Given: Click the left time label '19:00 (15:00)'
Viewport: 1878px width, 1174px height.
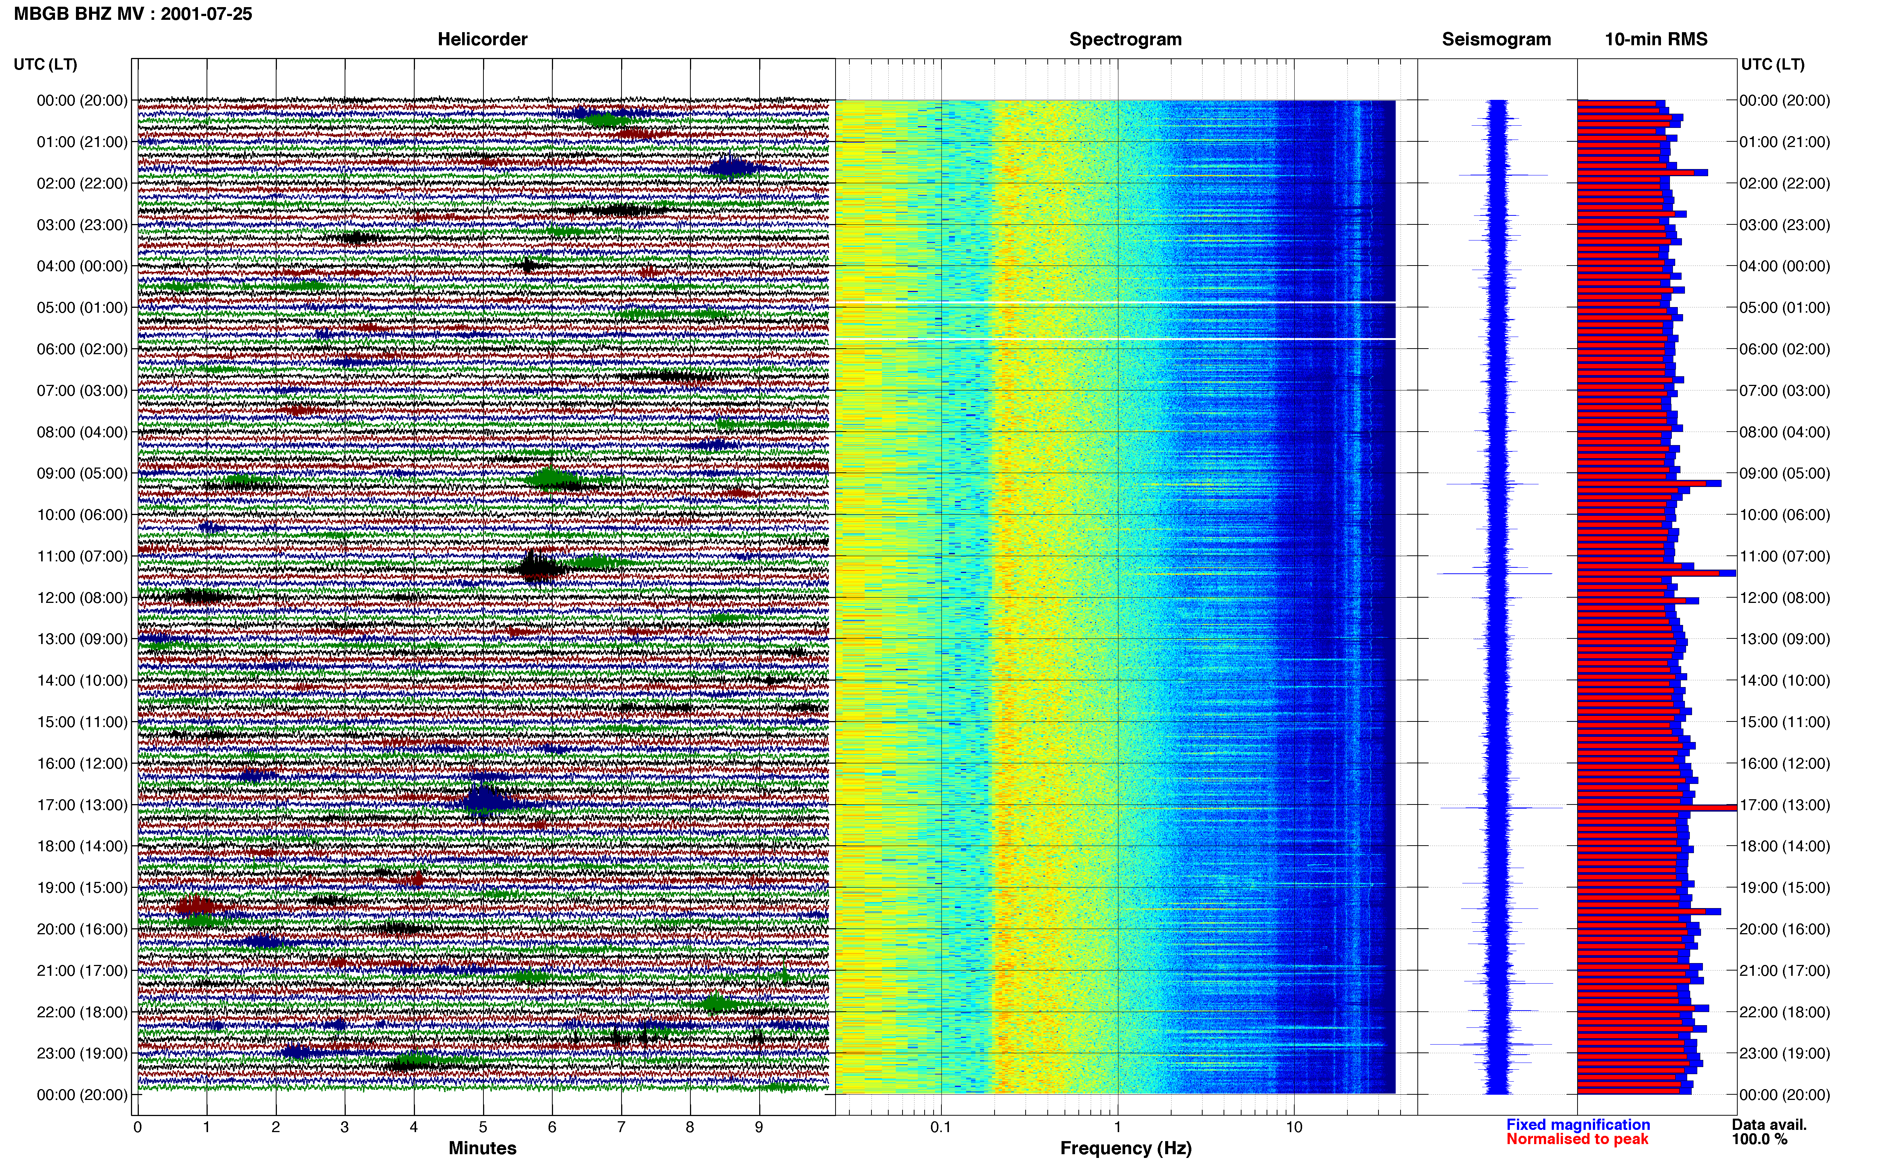Looking at the screenshot, I should point(82,888).
